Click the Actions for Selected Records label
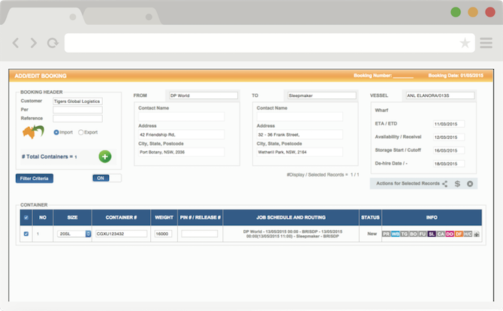This screenshot has height=311, width=503. click(408, 183)
